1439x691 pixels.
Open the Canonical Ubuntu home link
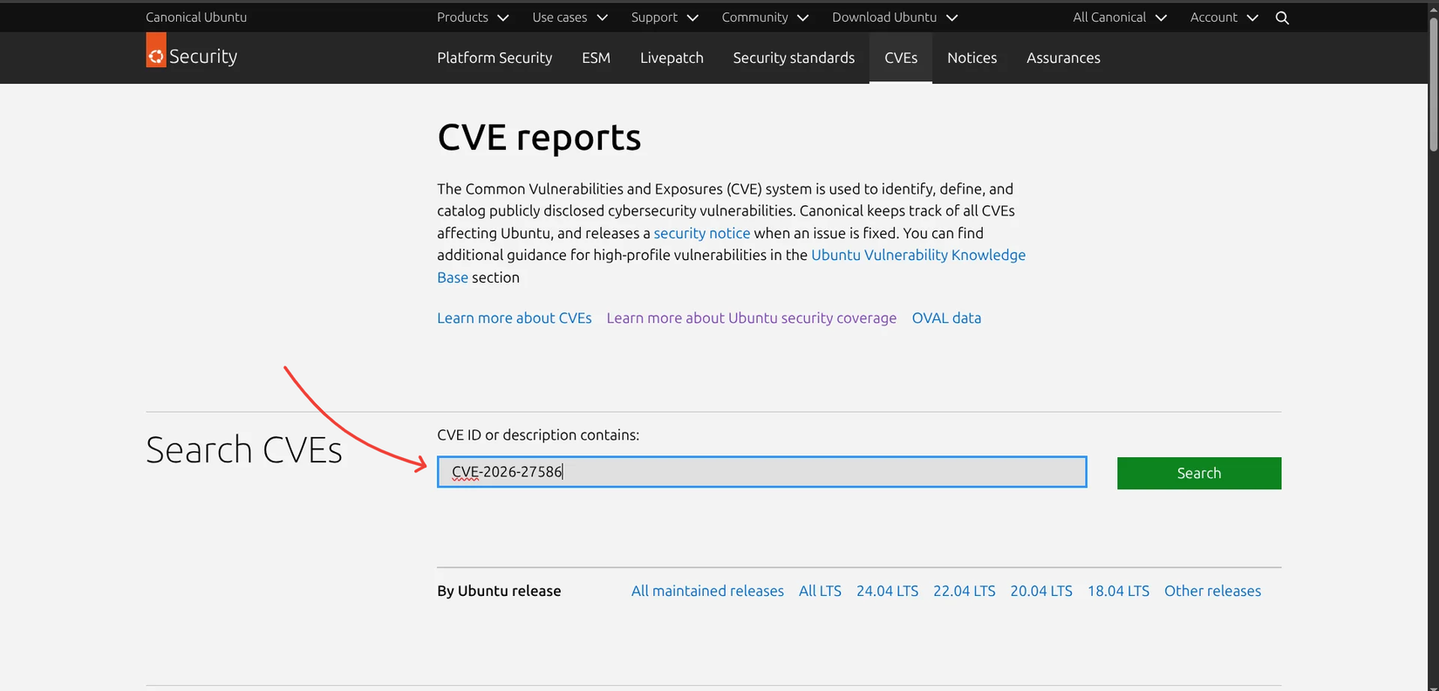(196, 17)
